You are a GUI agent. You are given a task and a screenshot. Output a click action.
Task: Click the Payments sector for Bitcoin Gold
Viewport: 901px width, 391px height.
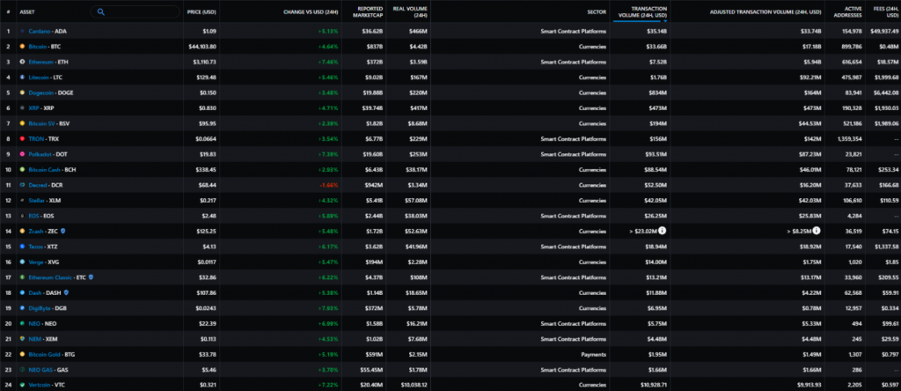(596, 354)
